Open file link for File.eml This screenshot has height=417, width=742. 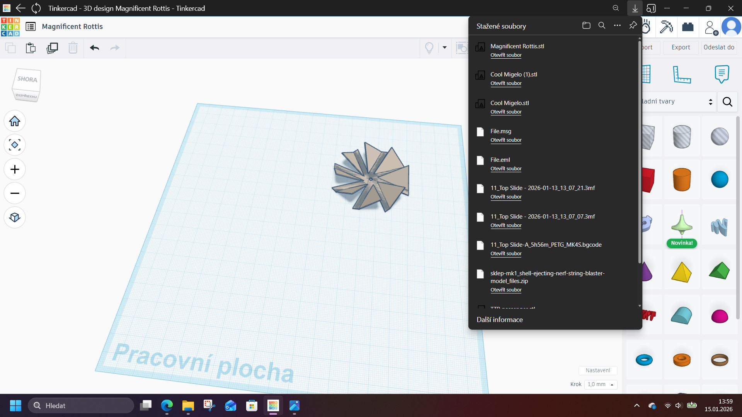[x=506, y=169]
